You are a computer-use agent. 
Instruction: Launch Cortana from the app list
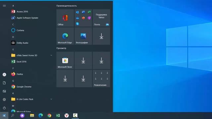(x=32, y=30)
